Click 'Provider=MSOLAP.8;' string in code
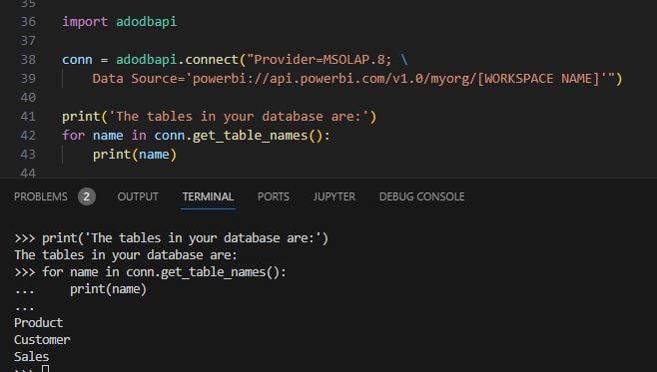The image size is (657, 372). point(323,60)
